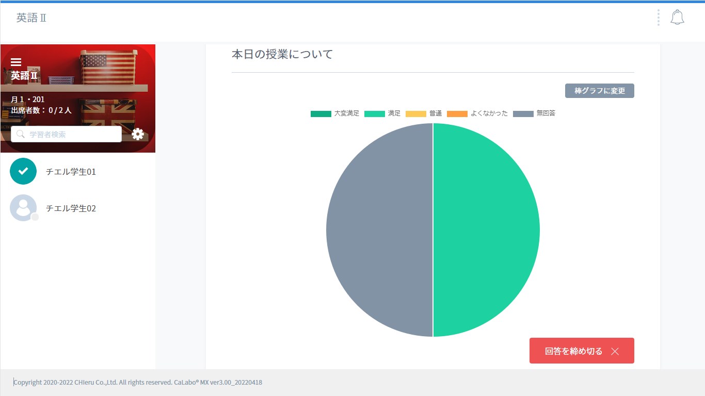Open the vertical dots menu beside the bell
Screen dimensions: 705x396
click(x=658, y=18)
